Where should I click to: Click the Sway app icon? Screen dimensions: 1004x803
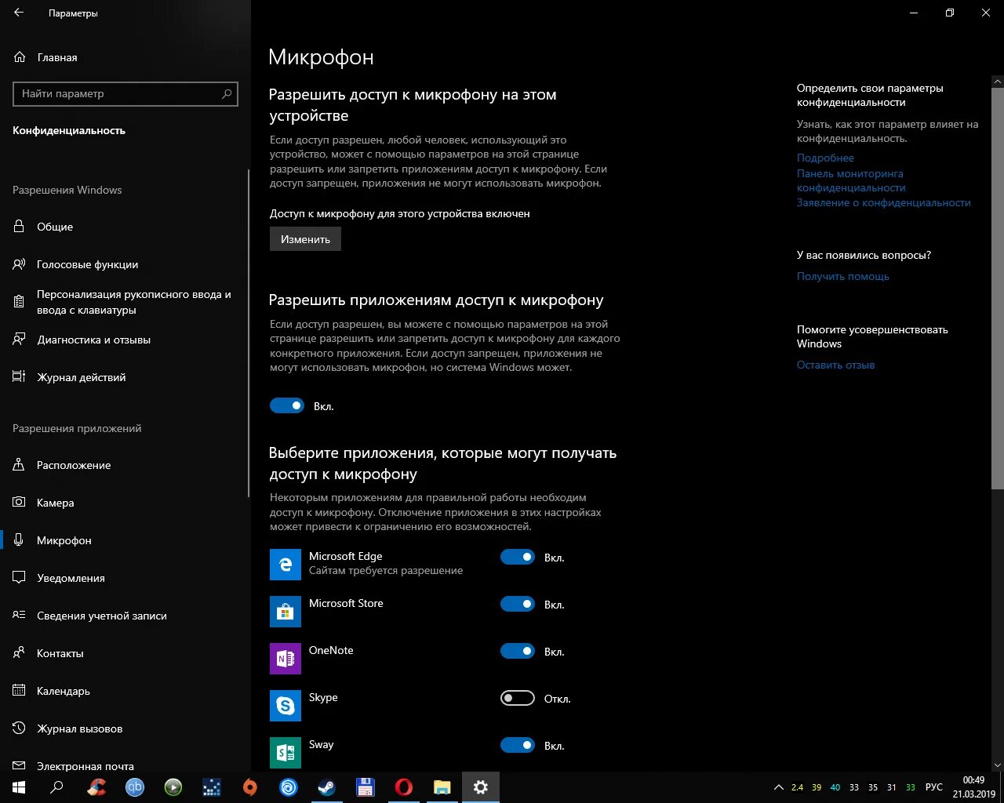pos(286,753)
